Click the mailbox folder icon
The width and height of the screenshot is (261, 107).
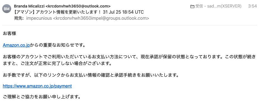pos(192,6)
